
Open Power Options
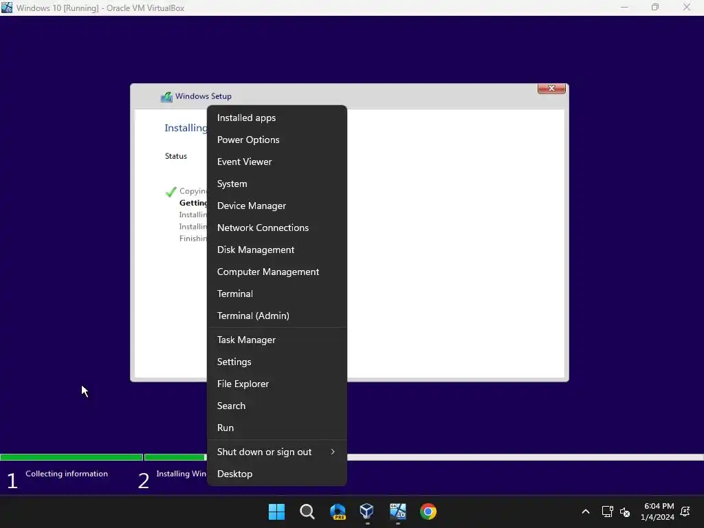[x=277, y=140]
